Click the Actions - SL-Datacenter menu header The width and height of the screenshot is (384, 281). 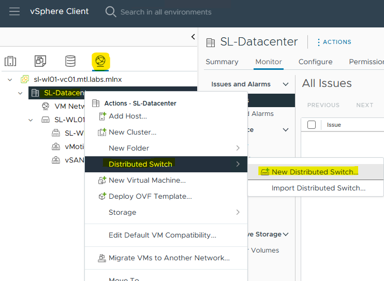point(140,103)
